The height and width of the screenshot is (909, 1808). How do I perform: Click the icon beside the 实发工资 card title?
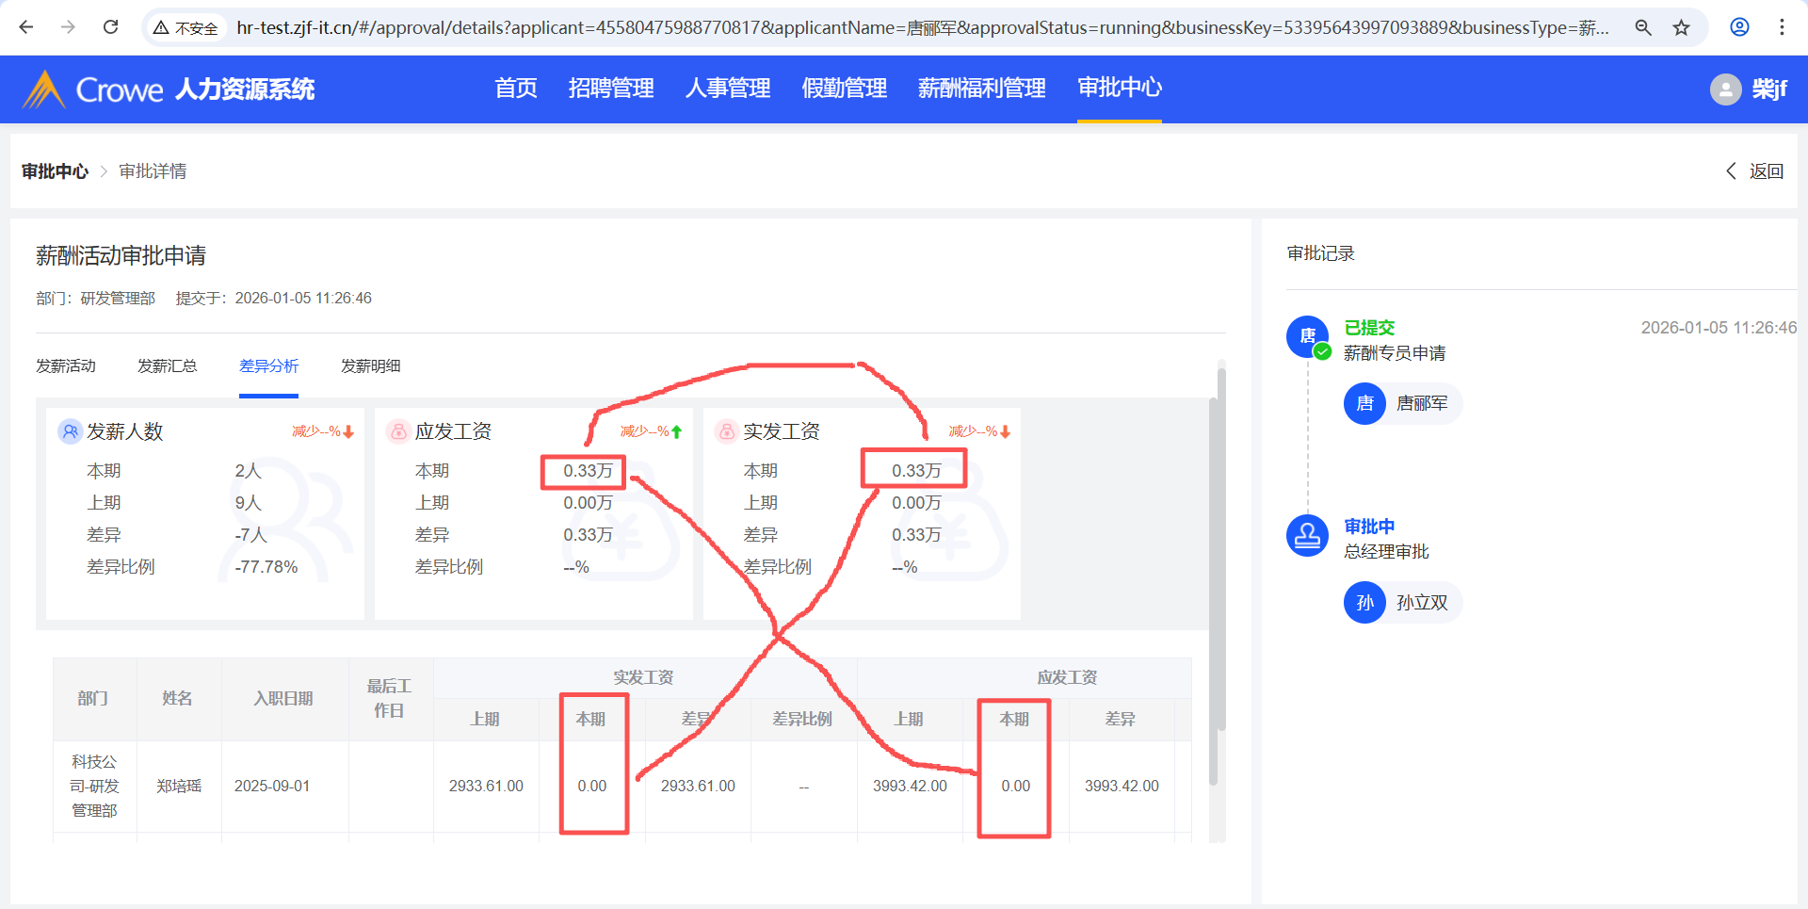727,431
